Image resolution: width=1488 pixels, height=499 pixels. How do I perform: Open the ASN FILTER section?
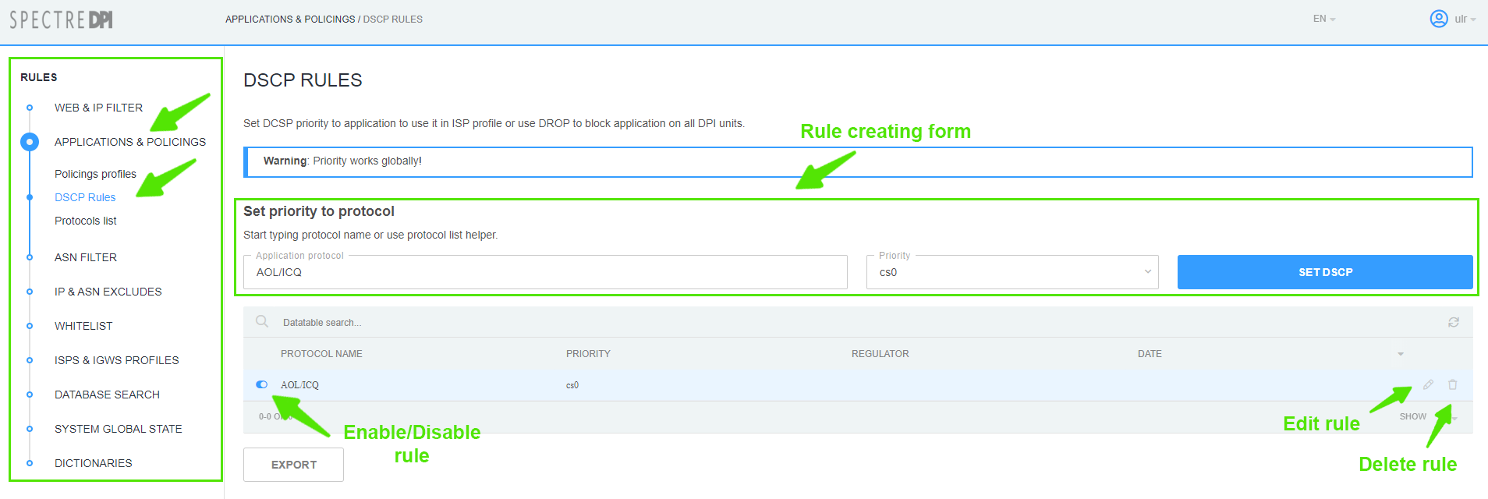[86, 257]
